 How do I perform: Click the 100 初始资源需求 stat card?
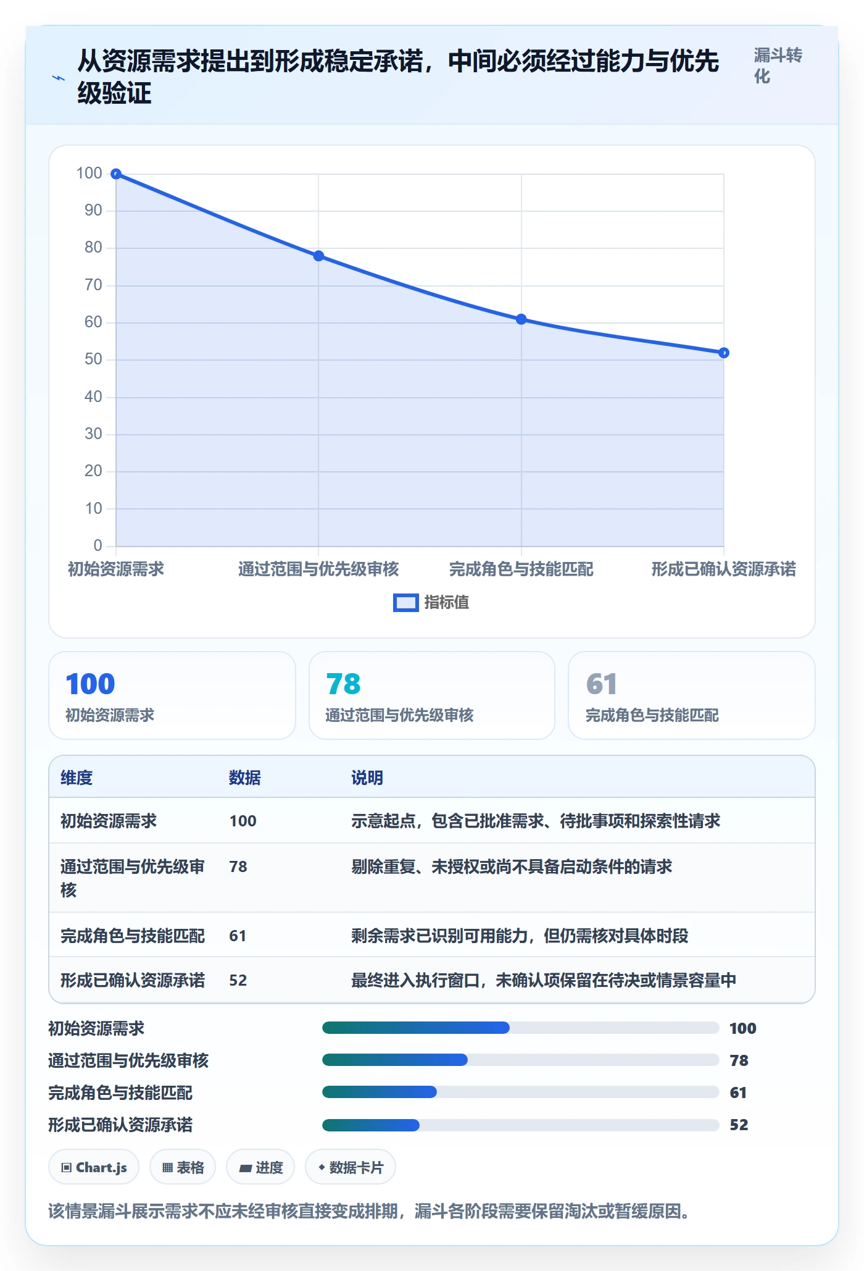(172, 695)
